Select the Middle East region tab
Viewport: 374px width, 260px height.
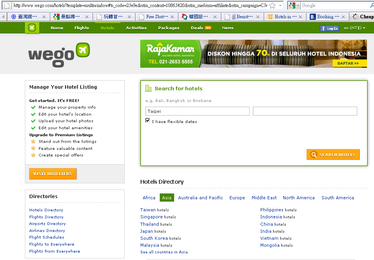(264, 198)
